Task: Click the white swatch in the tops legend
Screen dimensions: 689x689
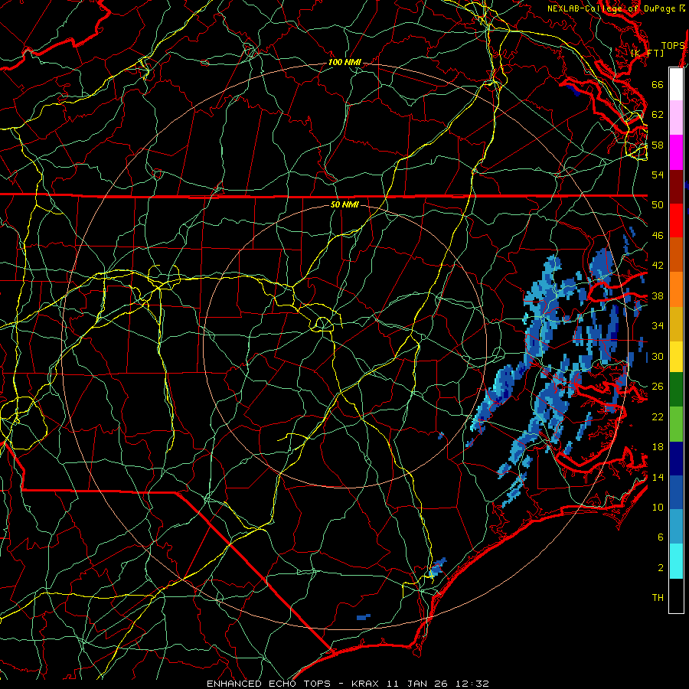Action: [x=676, y=84]
